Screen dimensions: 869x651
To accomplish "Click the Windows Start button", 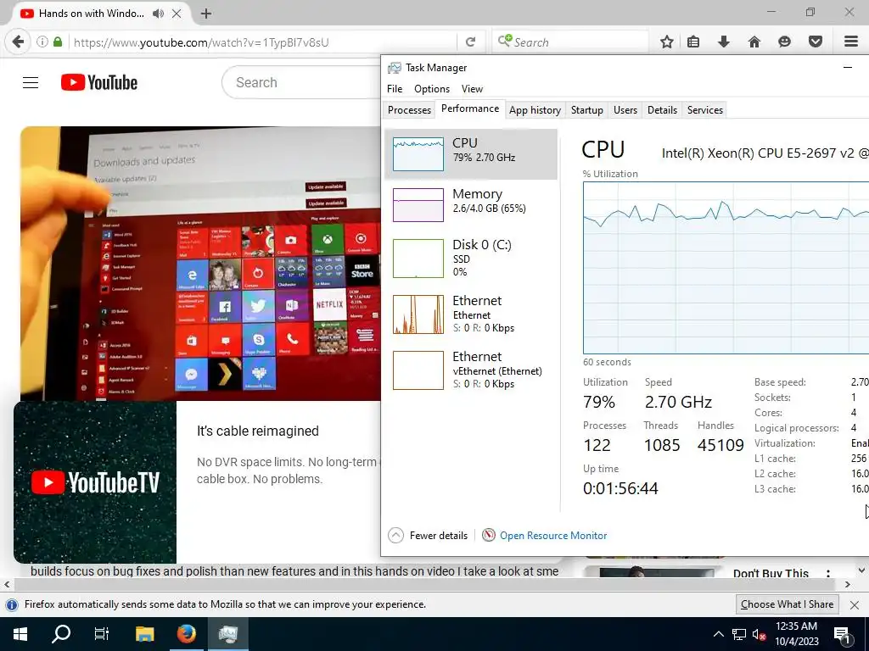I will tap(20, 634).
